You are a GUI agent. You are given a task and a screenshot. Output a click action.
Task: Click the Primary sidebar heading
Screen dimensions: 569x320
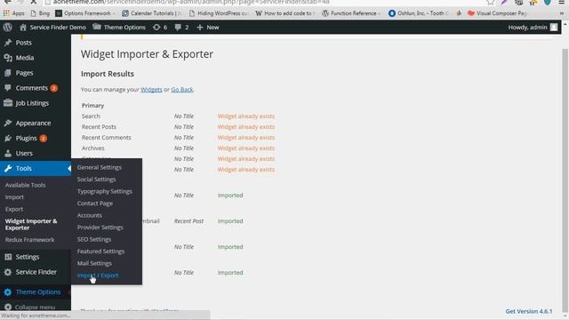pyautogui.click(x=92, y=105)
